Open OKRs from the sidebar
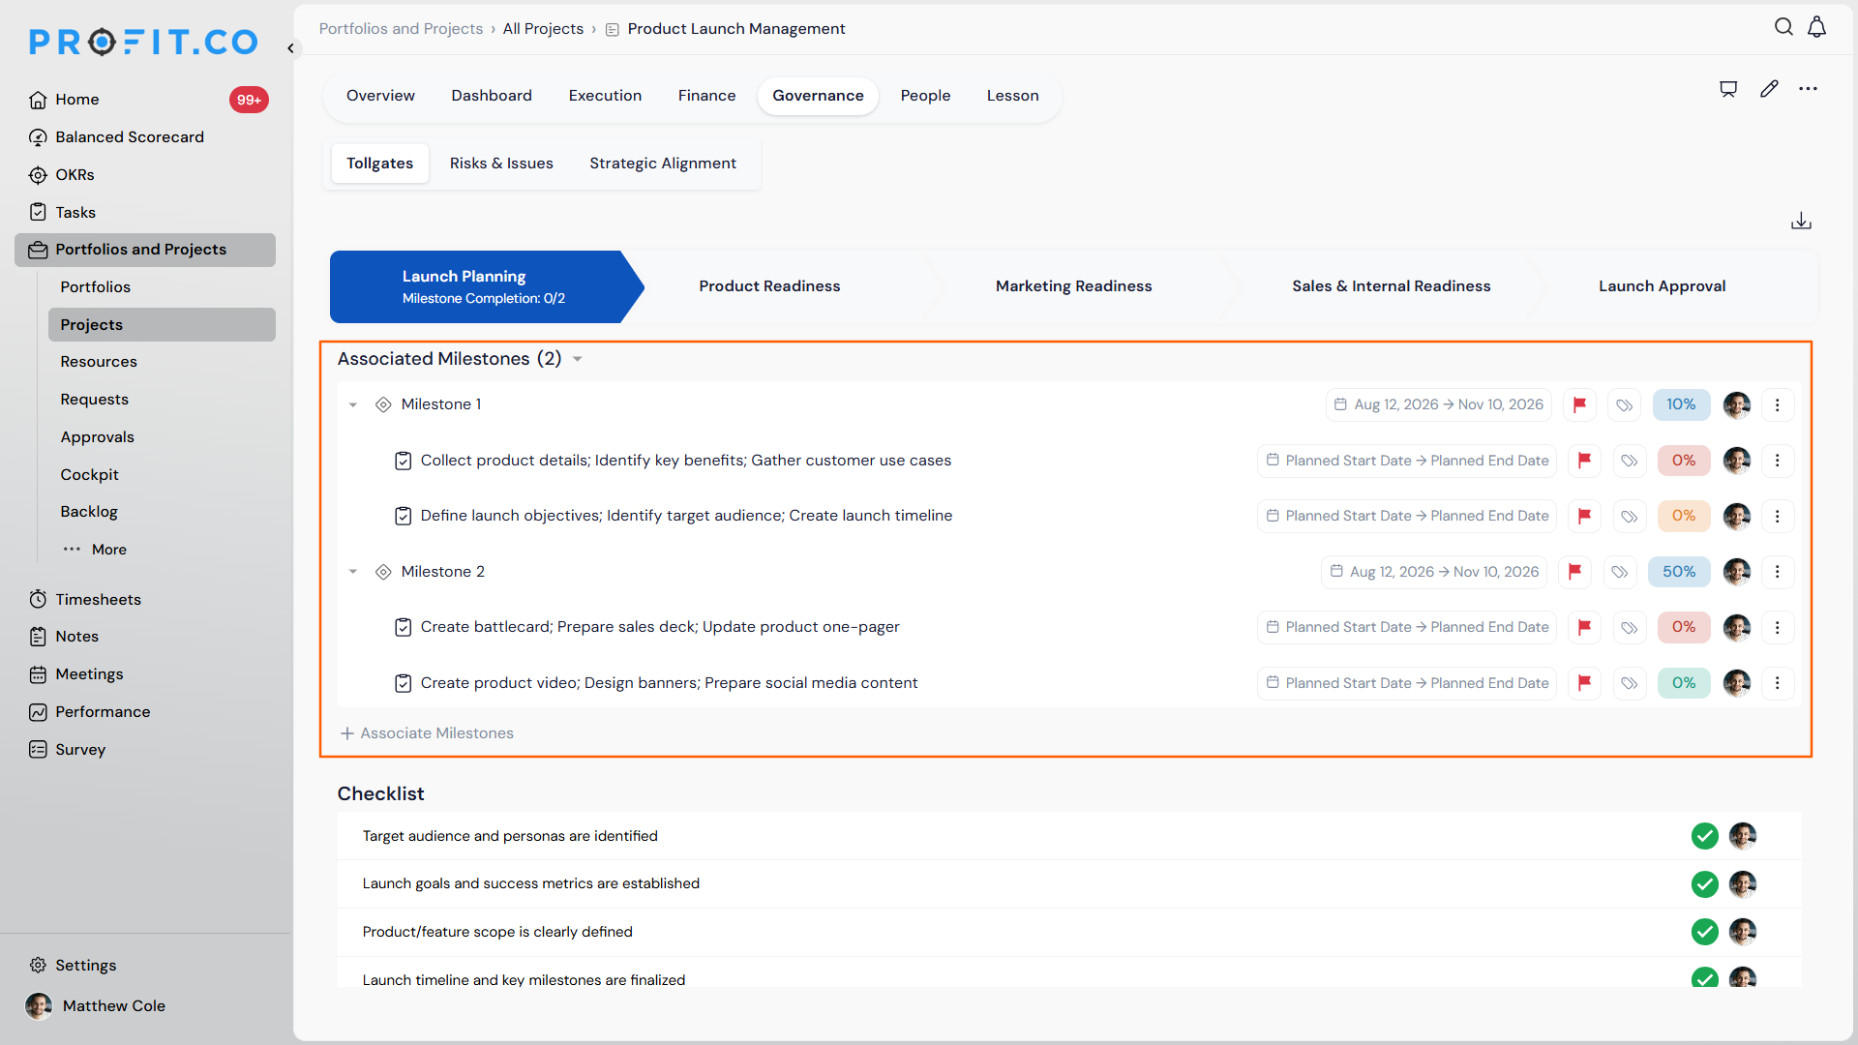This screenshot has width=1858, height=1045. tap(75, 175)
